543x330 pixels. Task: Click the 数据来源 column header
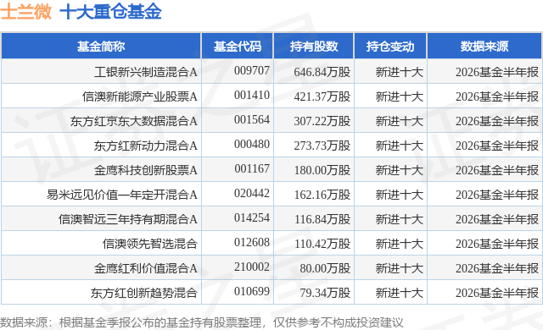pyautogui.click(x=484, y=47)
